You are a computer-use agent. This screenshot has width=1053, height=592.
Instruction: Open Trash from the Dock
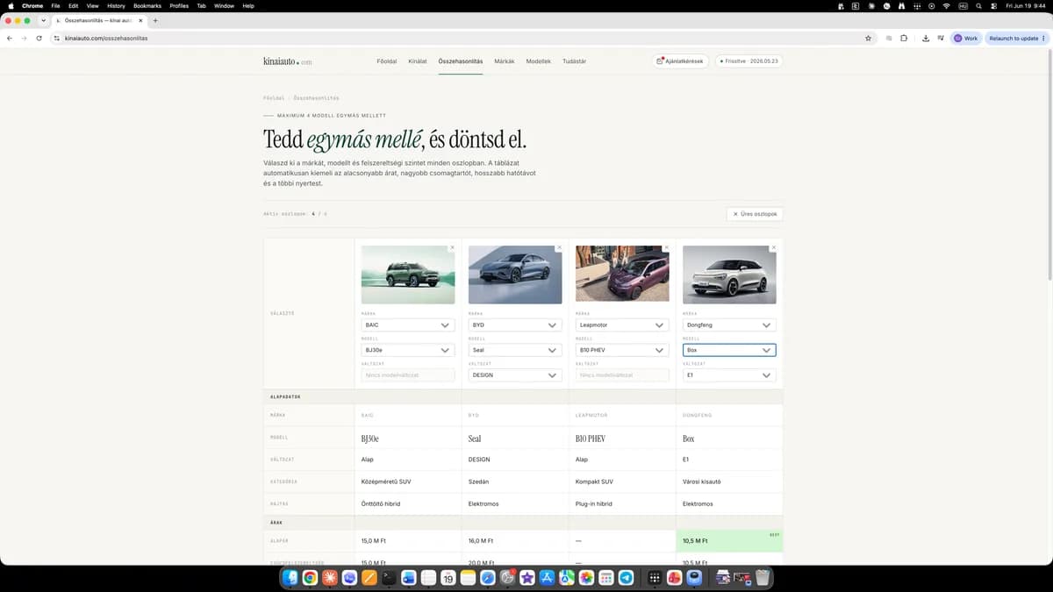[x=763, y=578]
